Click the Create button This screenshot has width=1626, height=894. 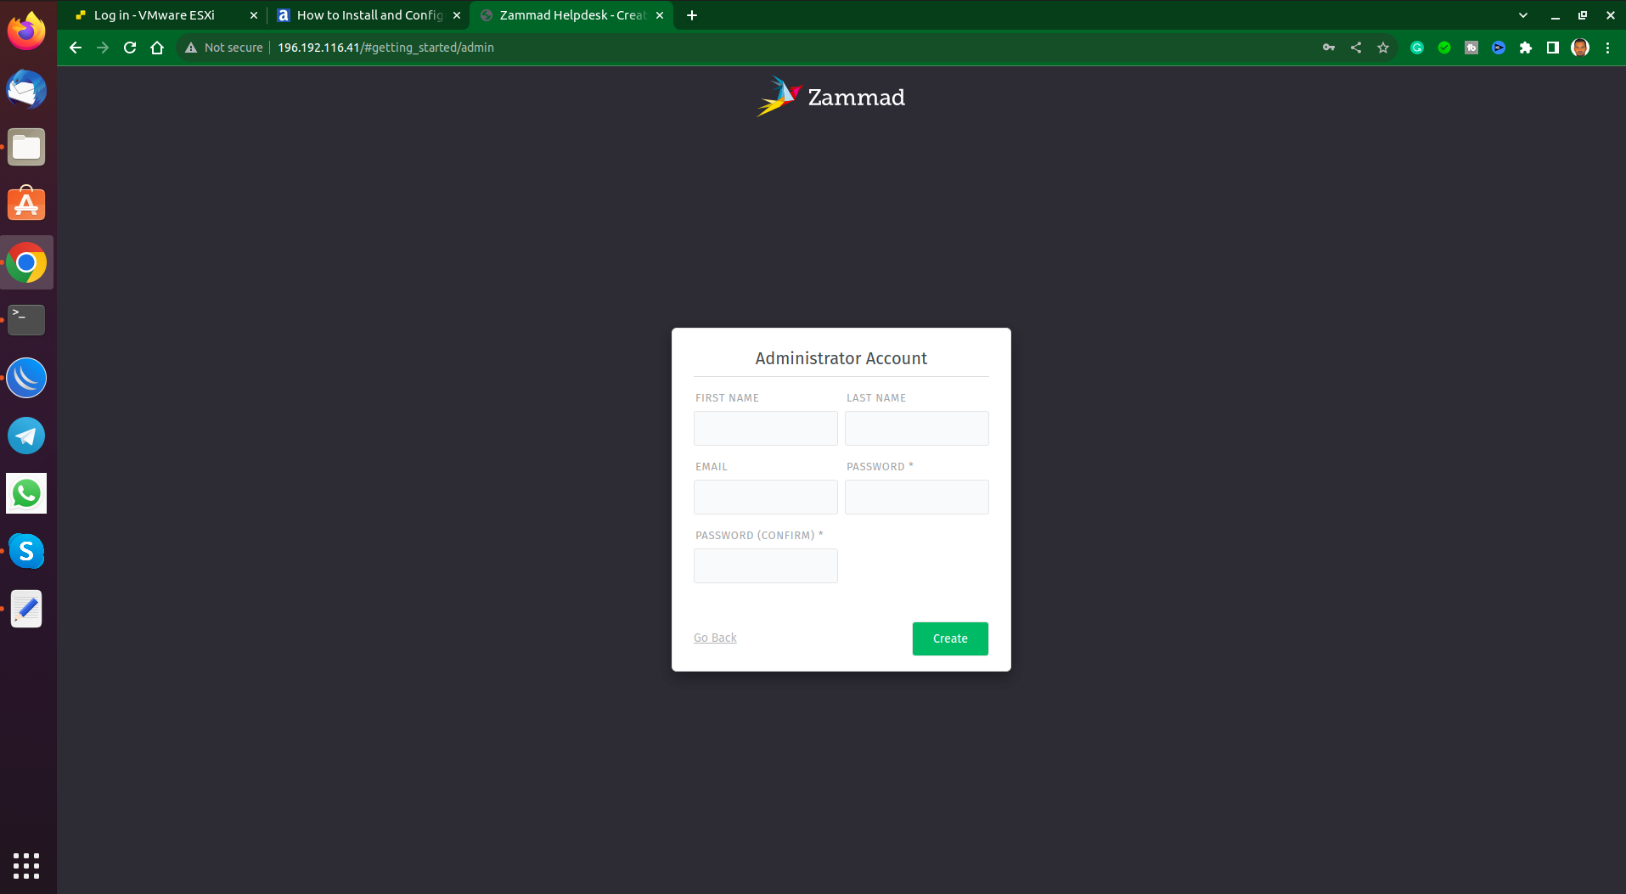click(x=950, y=638)
